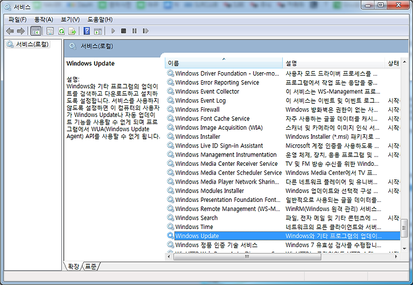Select Windows Search service
The width and height of the screenshot is (413, 285).
tap(283, 218)
